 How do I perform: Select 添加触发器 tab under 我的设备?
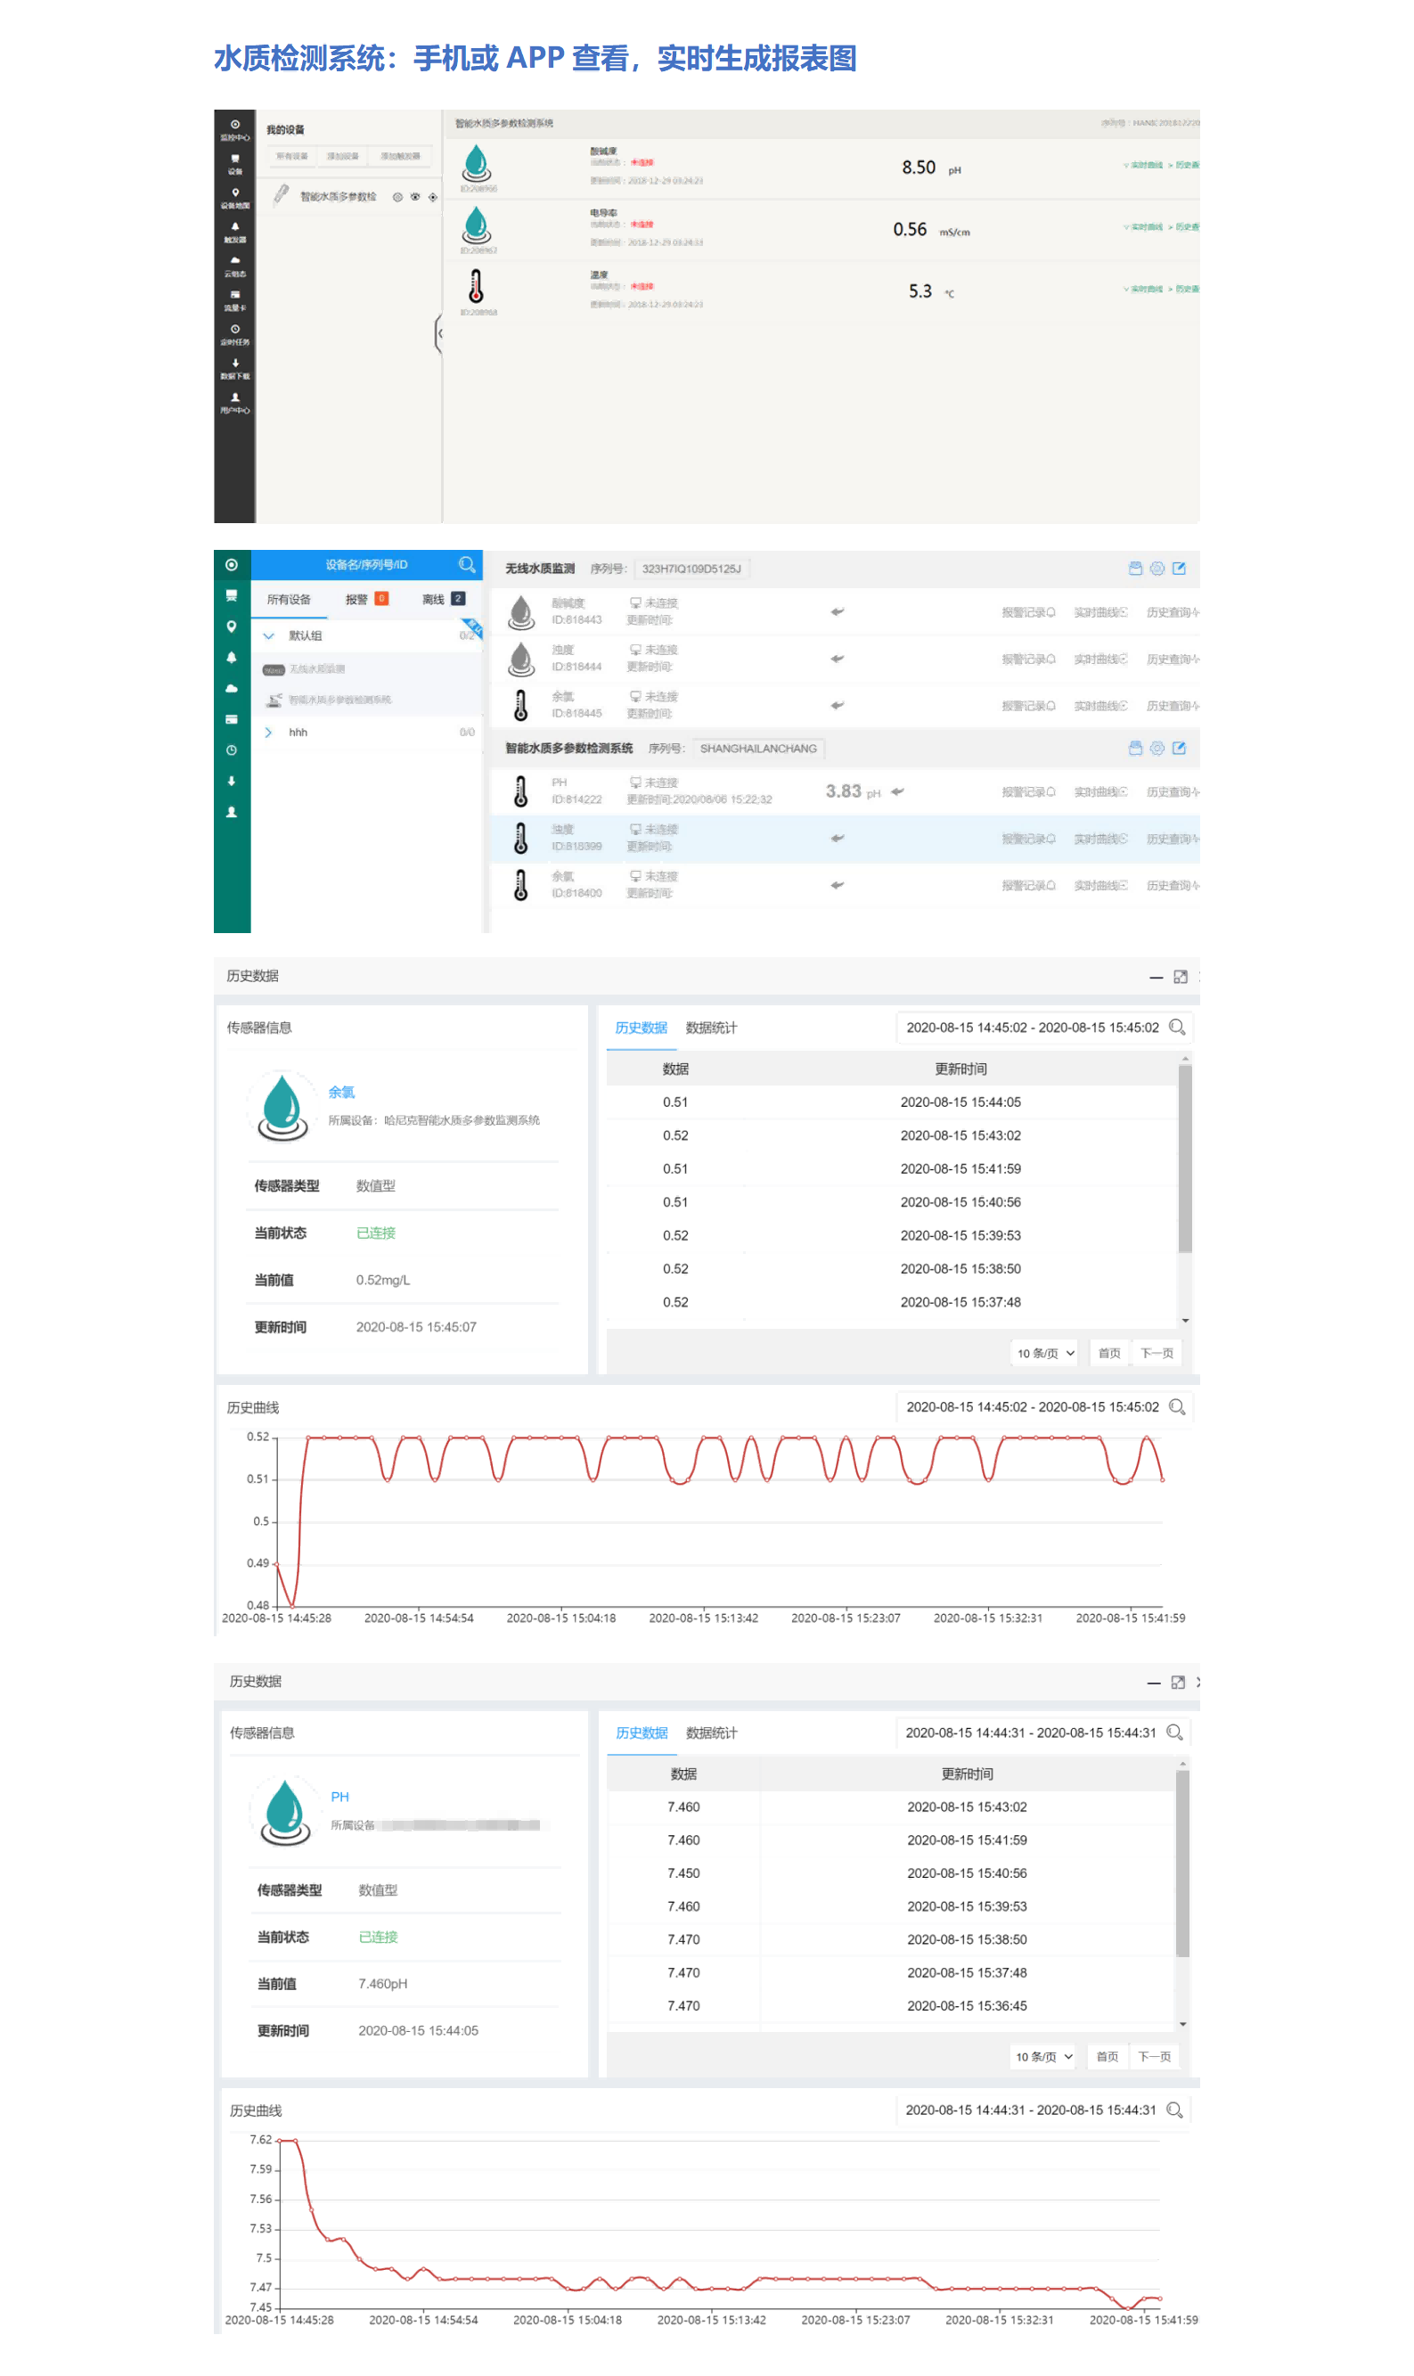click(400, 155)
